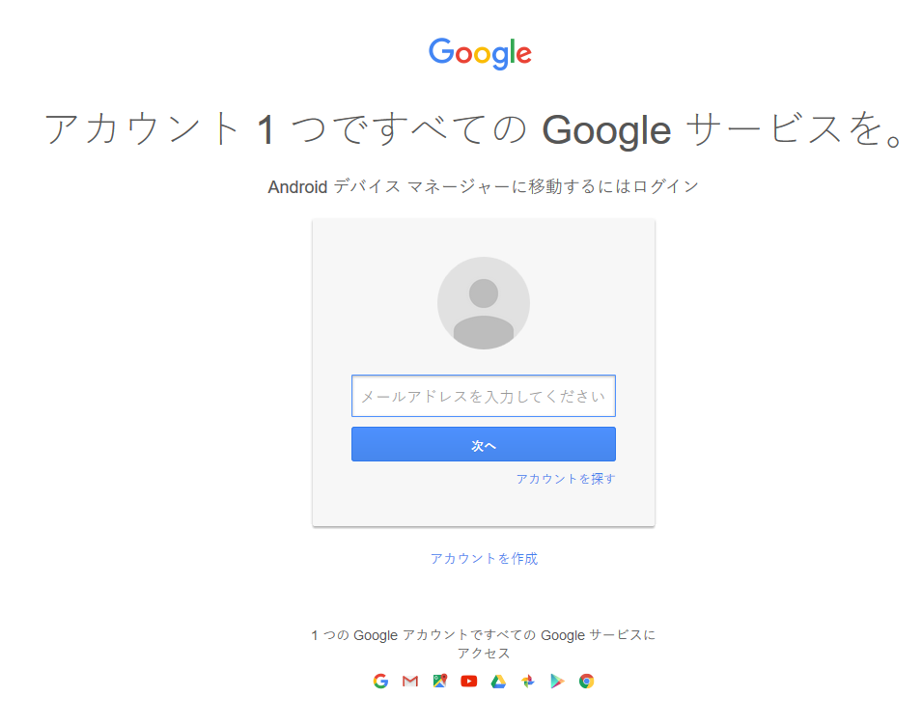Click the gray profile avatar placeholder
Viewport: 922px width, 725px height.
tap(483, 302)
